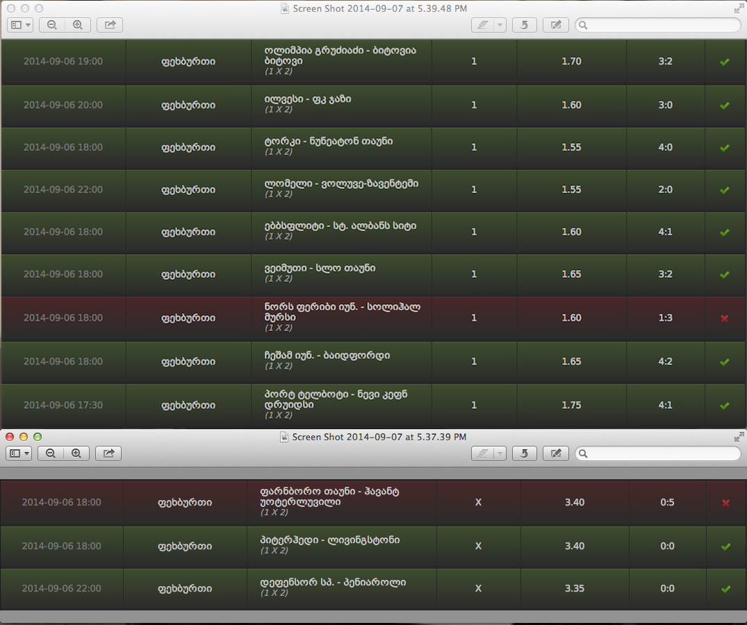Image resolution: width=747 pixels, height=625 pixels.
Task: Click the red X mark on the 0:5 row
Action: pyautogui.click(x=725, y=502)
